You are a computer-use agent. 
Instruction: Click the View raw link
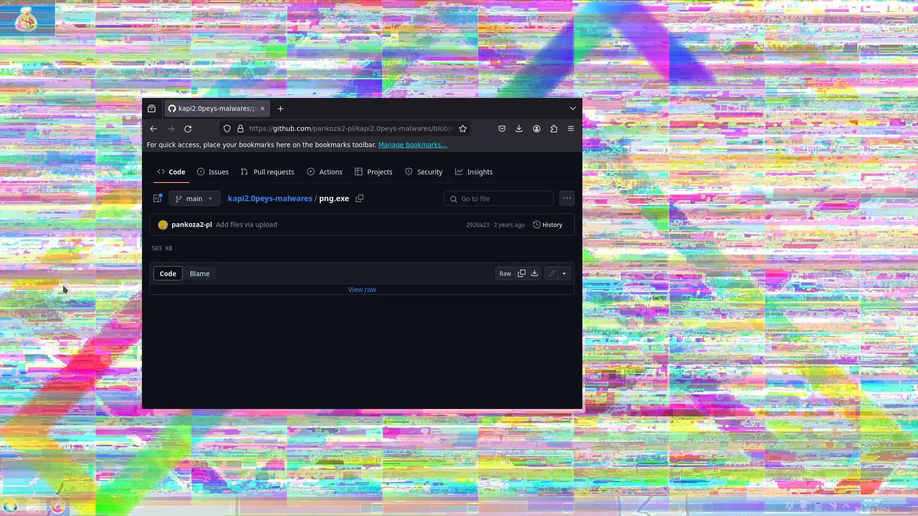point(362,290)
